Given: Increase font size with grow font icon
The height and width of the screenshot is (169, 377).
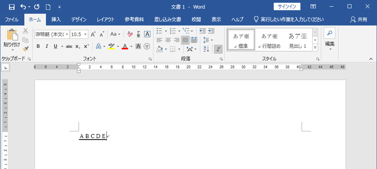Looking at the screenshot, I should (x=93, y=34).
